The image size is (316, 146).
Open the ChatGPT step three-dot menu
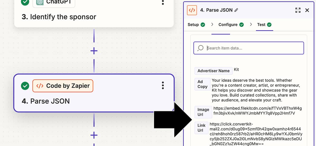coord(163,2)
